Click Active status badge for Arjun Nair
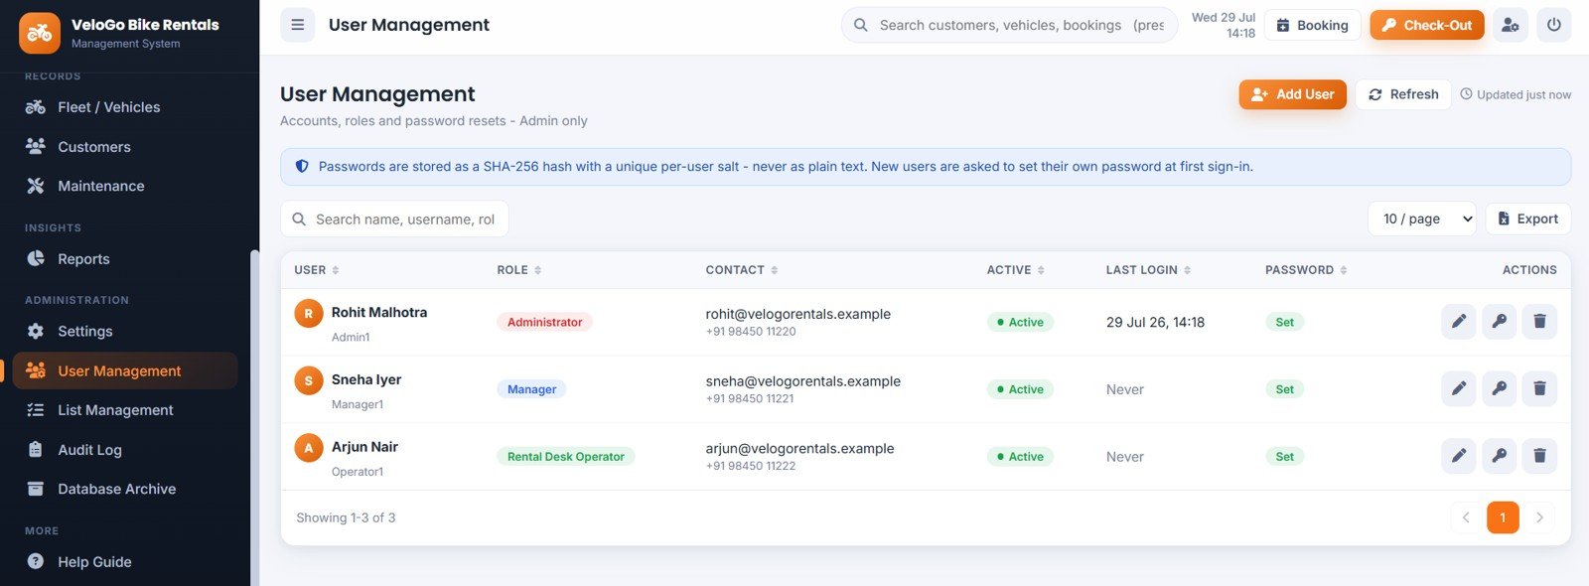Viewport: 1589px width, 586px height. (x=1020, y=457)
